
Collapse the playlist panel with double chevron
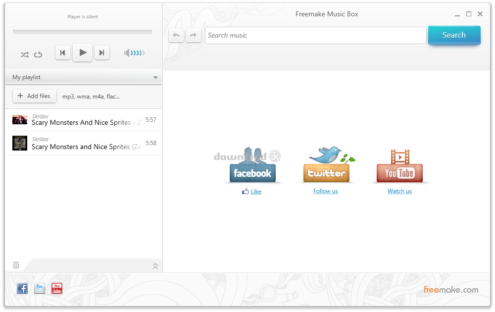click(155, 266)
